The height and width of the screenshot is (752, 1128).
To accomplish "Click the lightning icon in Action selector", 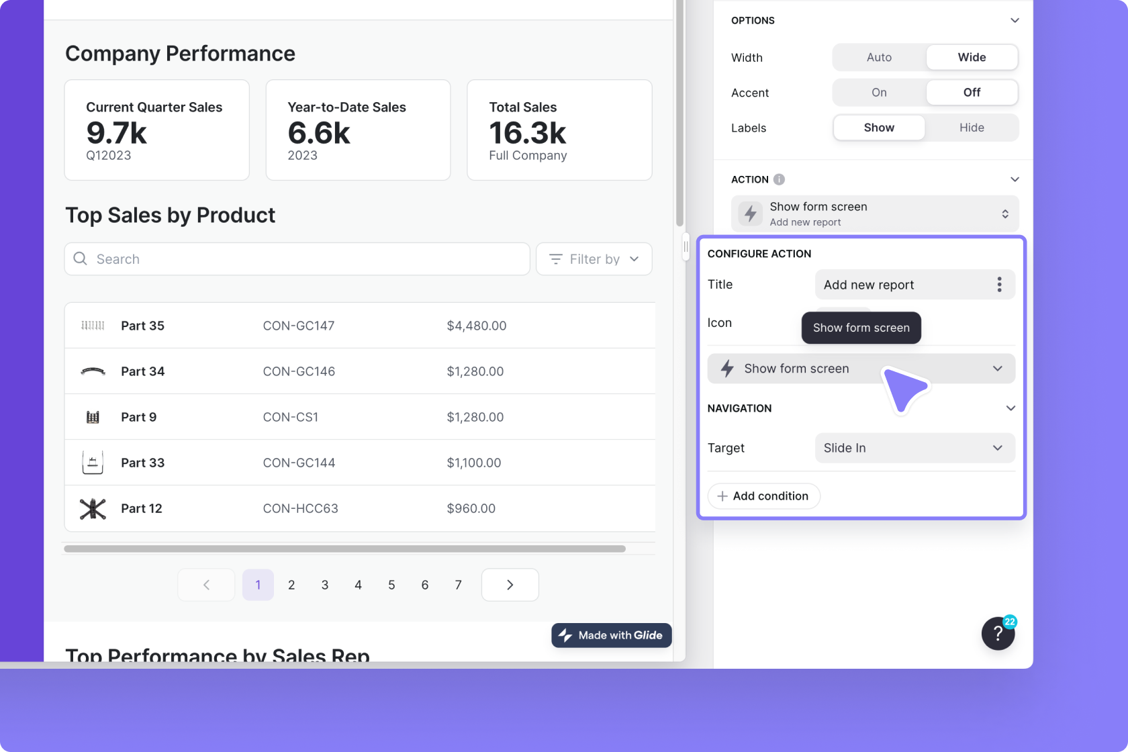I will tap(751, 214).
